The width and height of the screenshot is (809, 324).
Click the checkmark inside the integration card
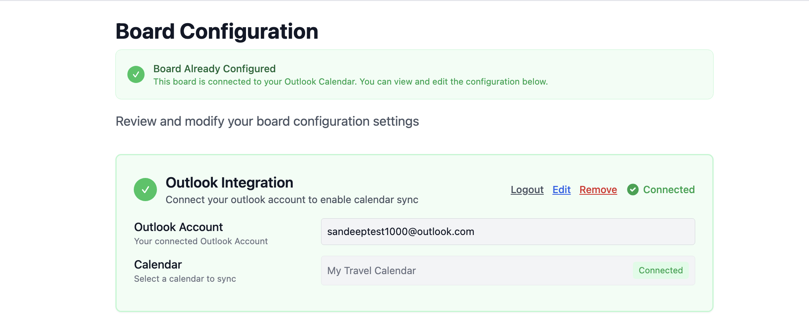tap(145, 189)
